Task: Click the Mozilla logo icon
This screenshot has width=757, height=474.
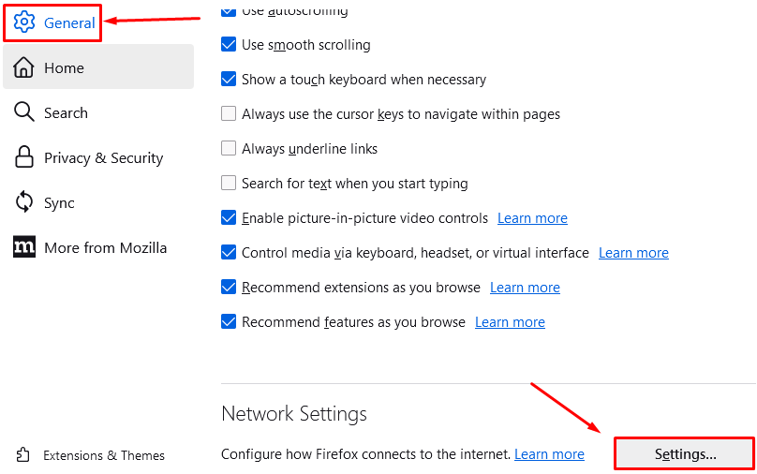Action: 24,246
